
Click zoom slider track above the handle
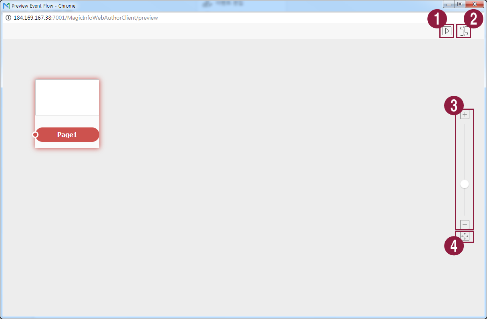(465, 148)
